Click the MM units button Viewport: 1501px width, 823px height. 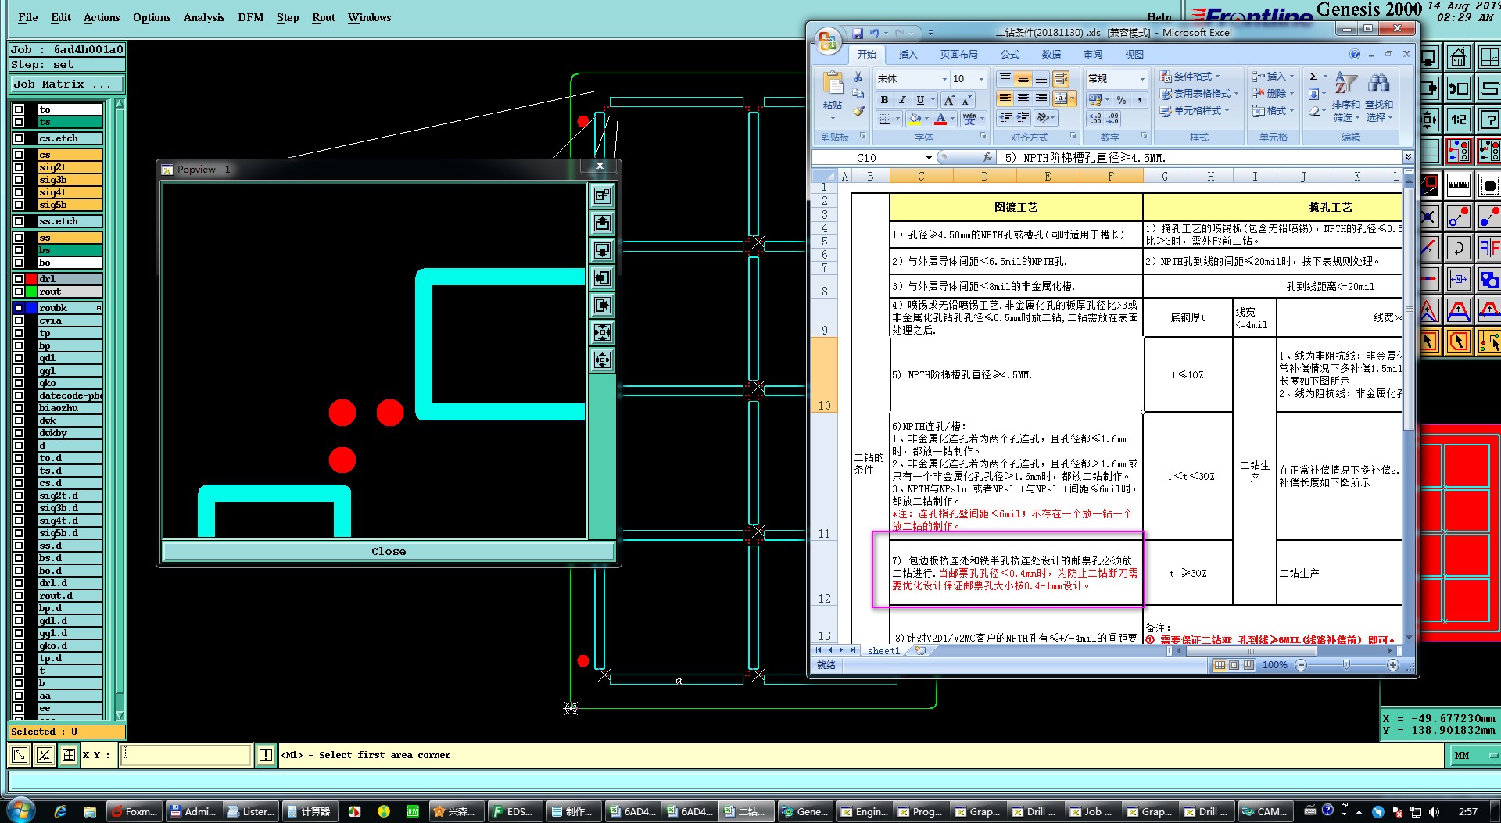point(1474,756)
